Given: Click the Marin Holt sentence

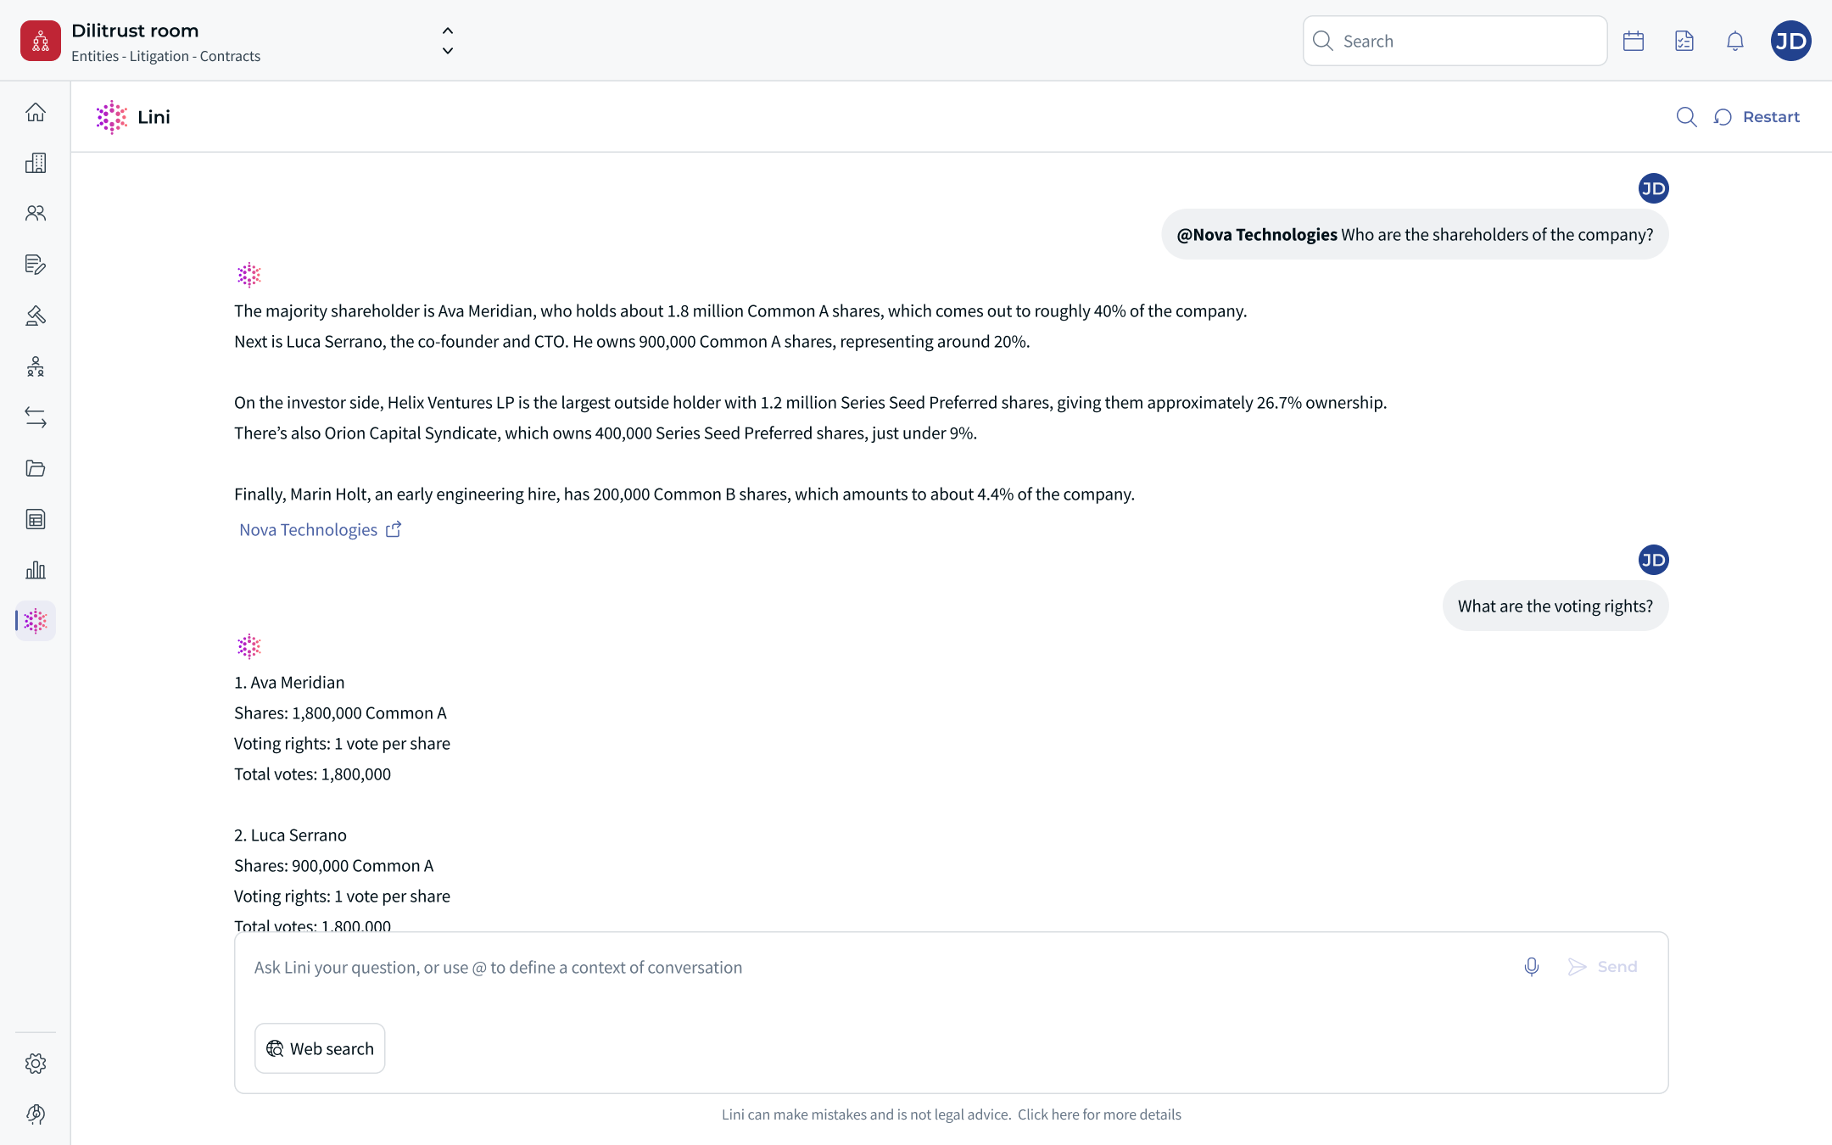Looking at the screenshot, I should [x=684, y=494].
